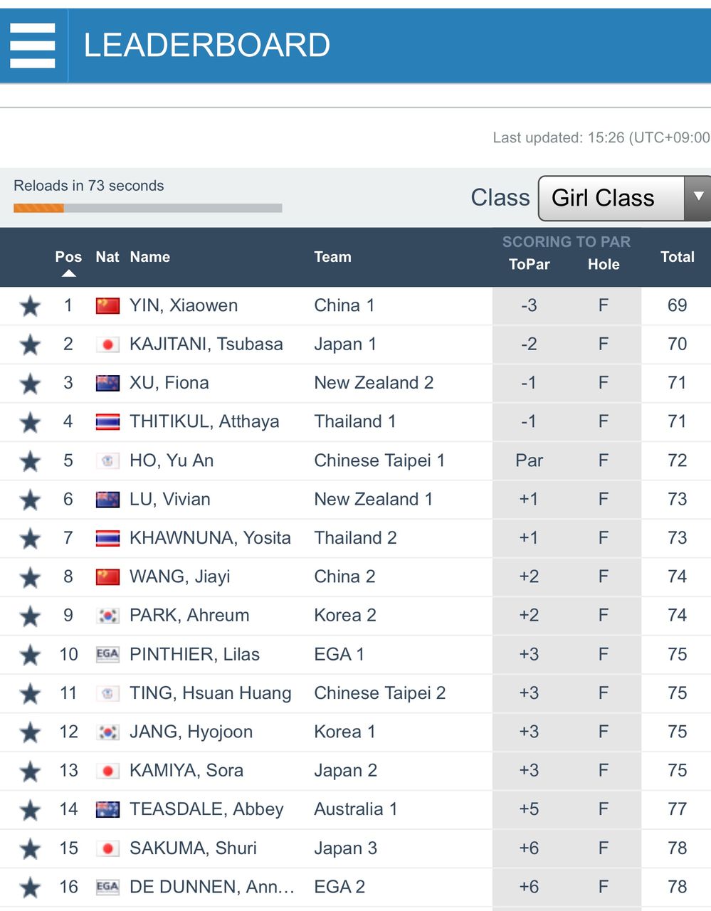
Task: Open player HO, Yu An
Action: (x=172, y=460)
